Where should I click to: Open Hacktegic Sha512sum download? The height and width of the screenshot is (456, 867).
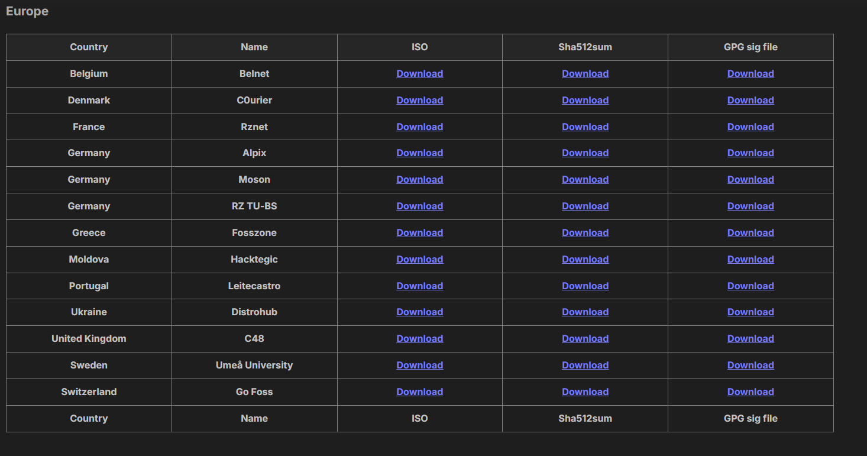pyautogui.click(x=585, y=259)
